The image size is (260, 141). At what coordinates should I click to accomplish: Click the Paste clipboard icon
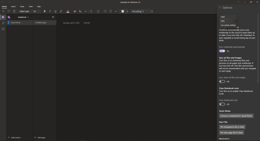pyautogui.click(x=14, y=11)
